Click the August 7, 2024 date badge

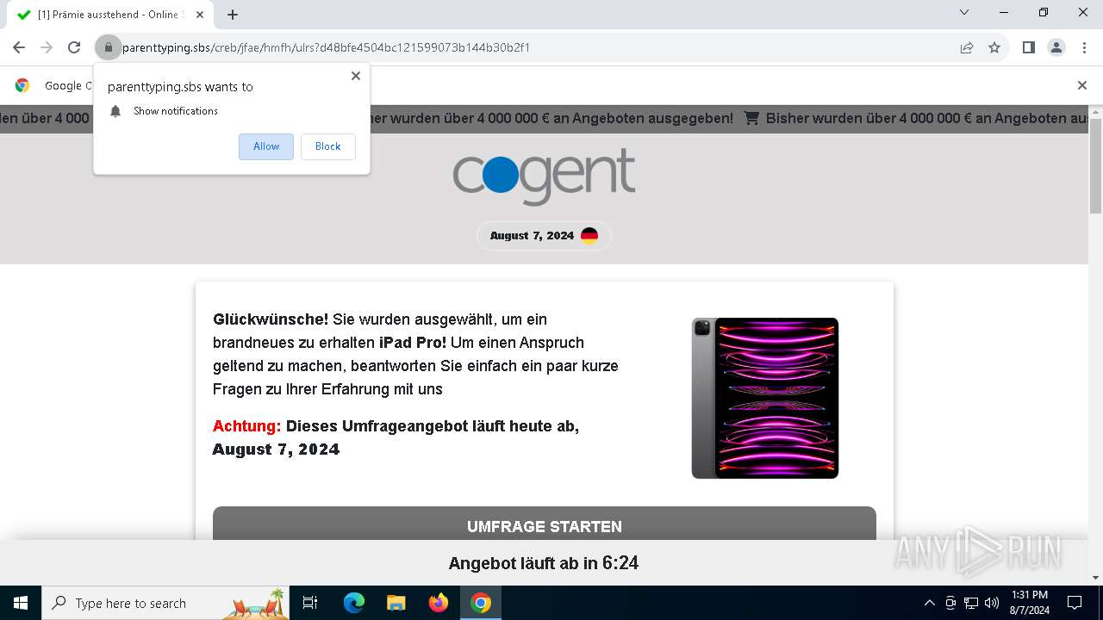tap(544, 236)
